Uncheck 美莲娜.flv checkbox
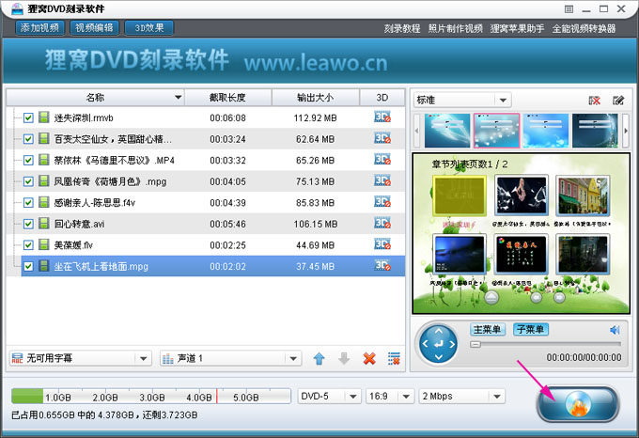This screenshot has width=639, height=438. coord(28,245)
